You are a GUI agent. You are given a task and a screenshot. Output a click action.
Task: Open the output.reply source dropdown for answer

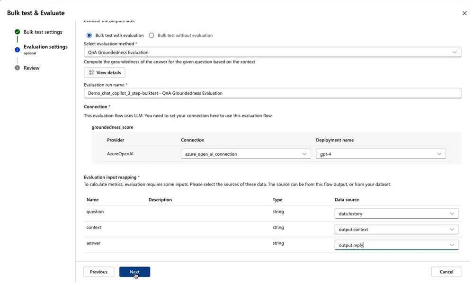(396, 245)
